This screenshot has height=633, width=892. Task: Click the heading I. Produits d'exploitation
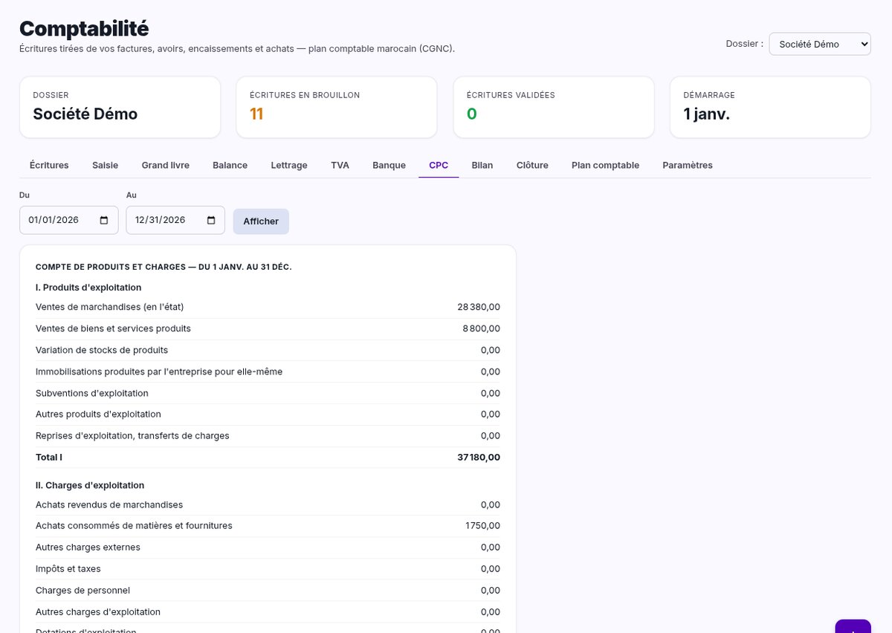pos(88,288)
